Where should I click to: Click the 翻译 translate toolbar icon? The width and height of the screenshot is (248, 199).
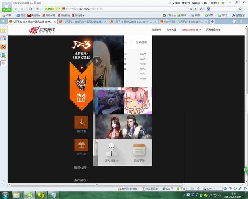pyautogui.click(x=182, y=16)
